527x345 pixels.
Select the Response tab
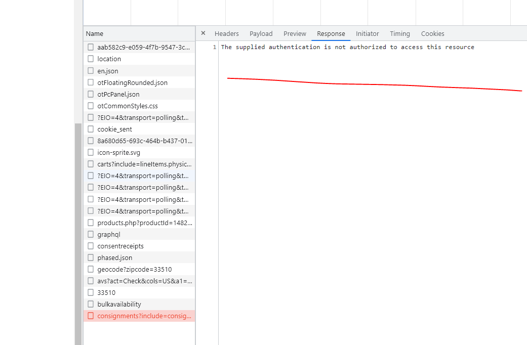[x=331, y=33]
